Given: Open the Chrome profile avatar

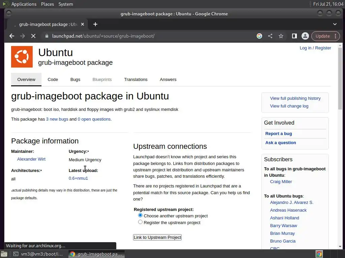Looking at the screenshot, I should [305, 36].
